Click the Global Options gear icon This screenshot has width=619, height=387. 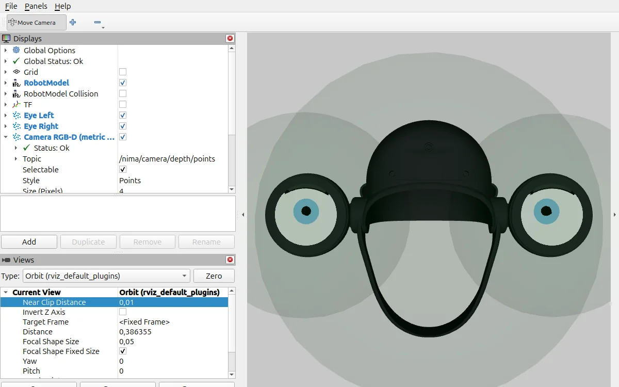17,50
